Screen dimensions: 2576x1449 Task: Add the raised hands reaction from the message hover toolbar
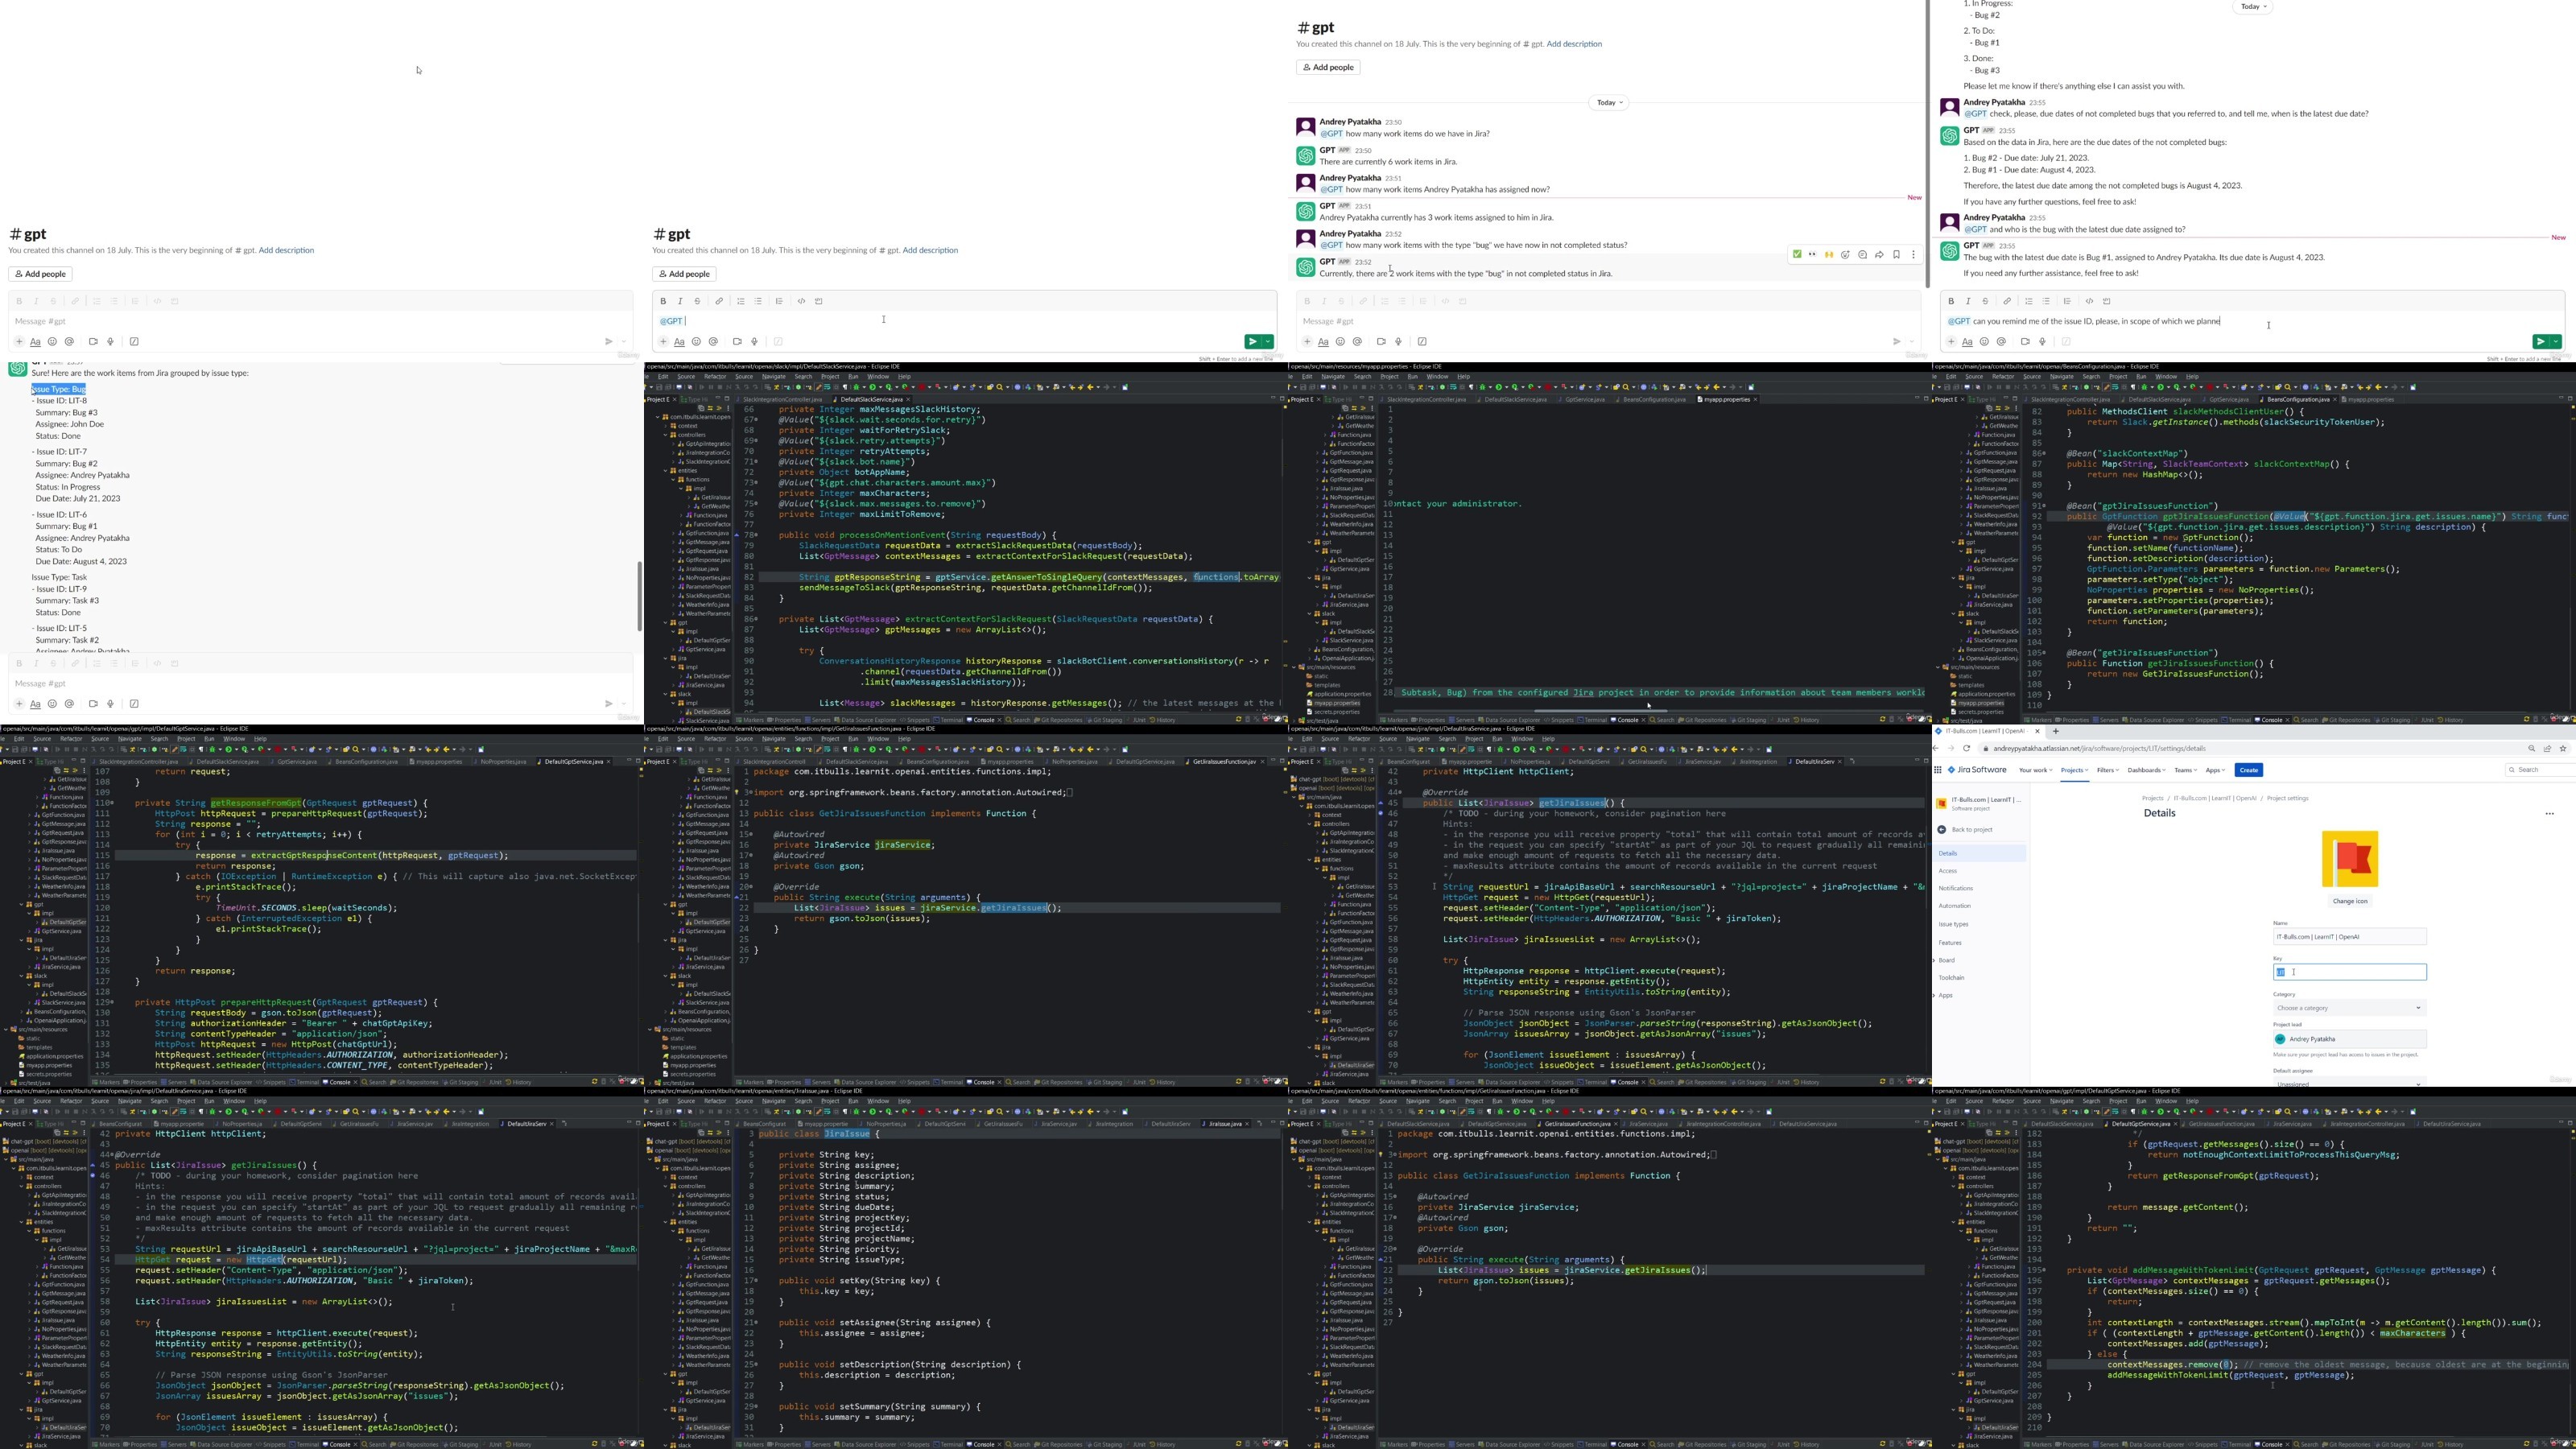(1829, 254)
